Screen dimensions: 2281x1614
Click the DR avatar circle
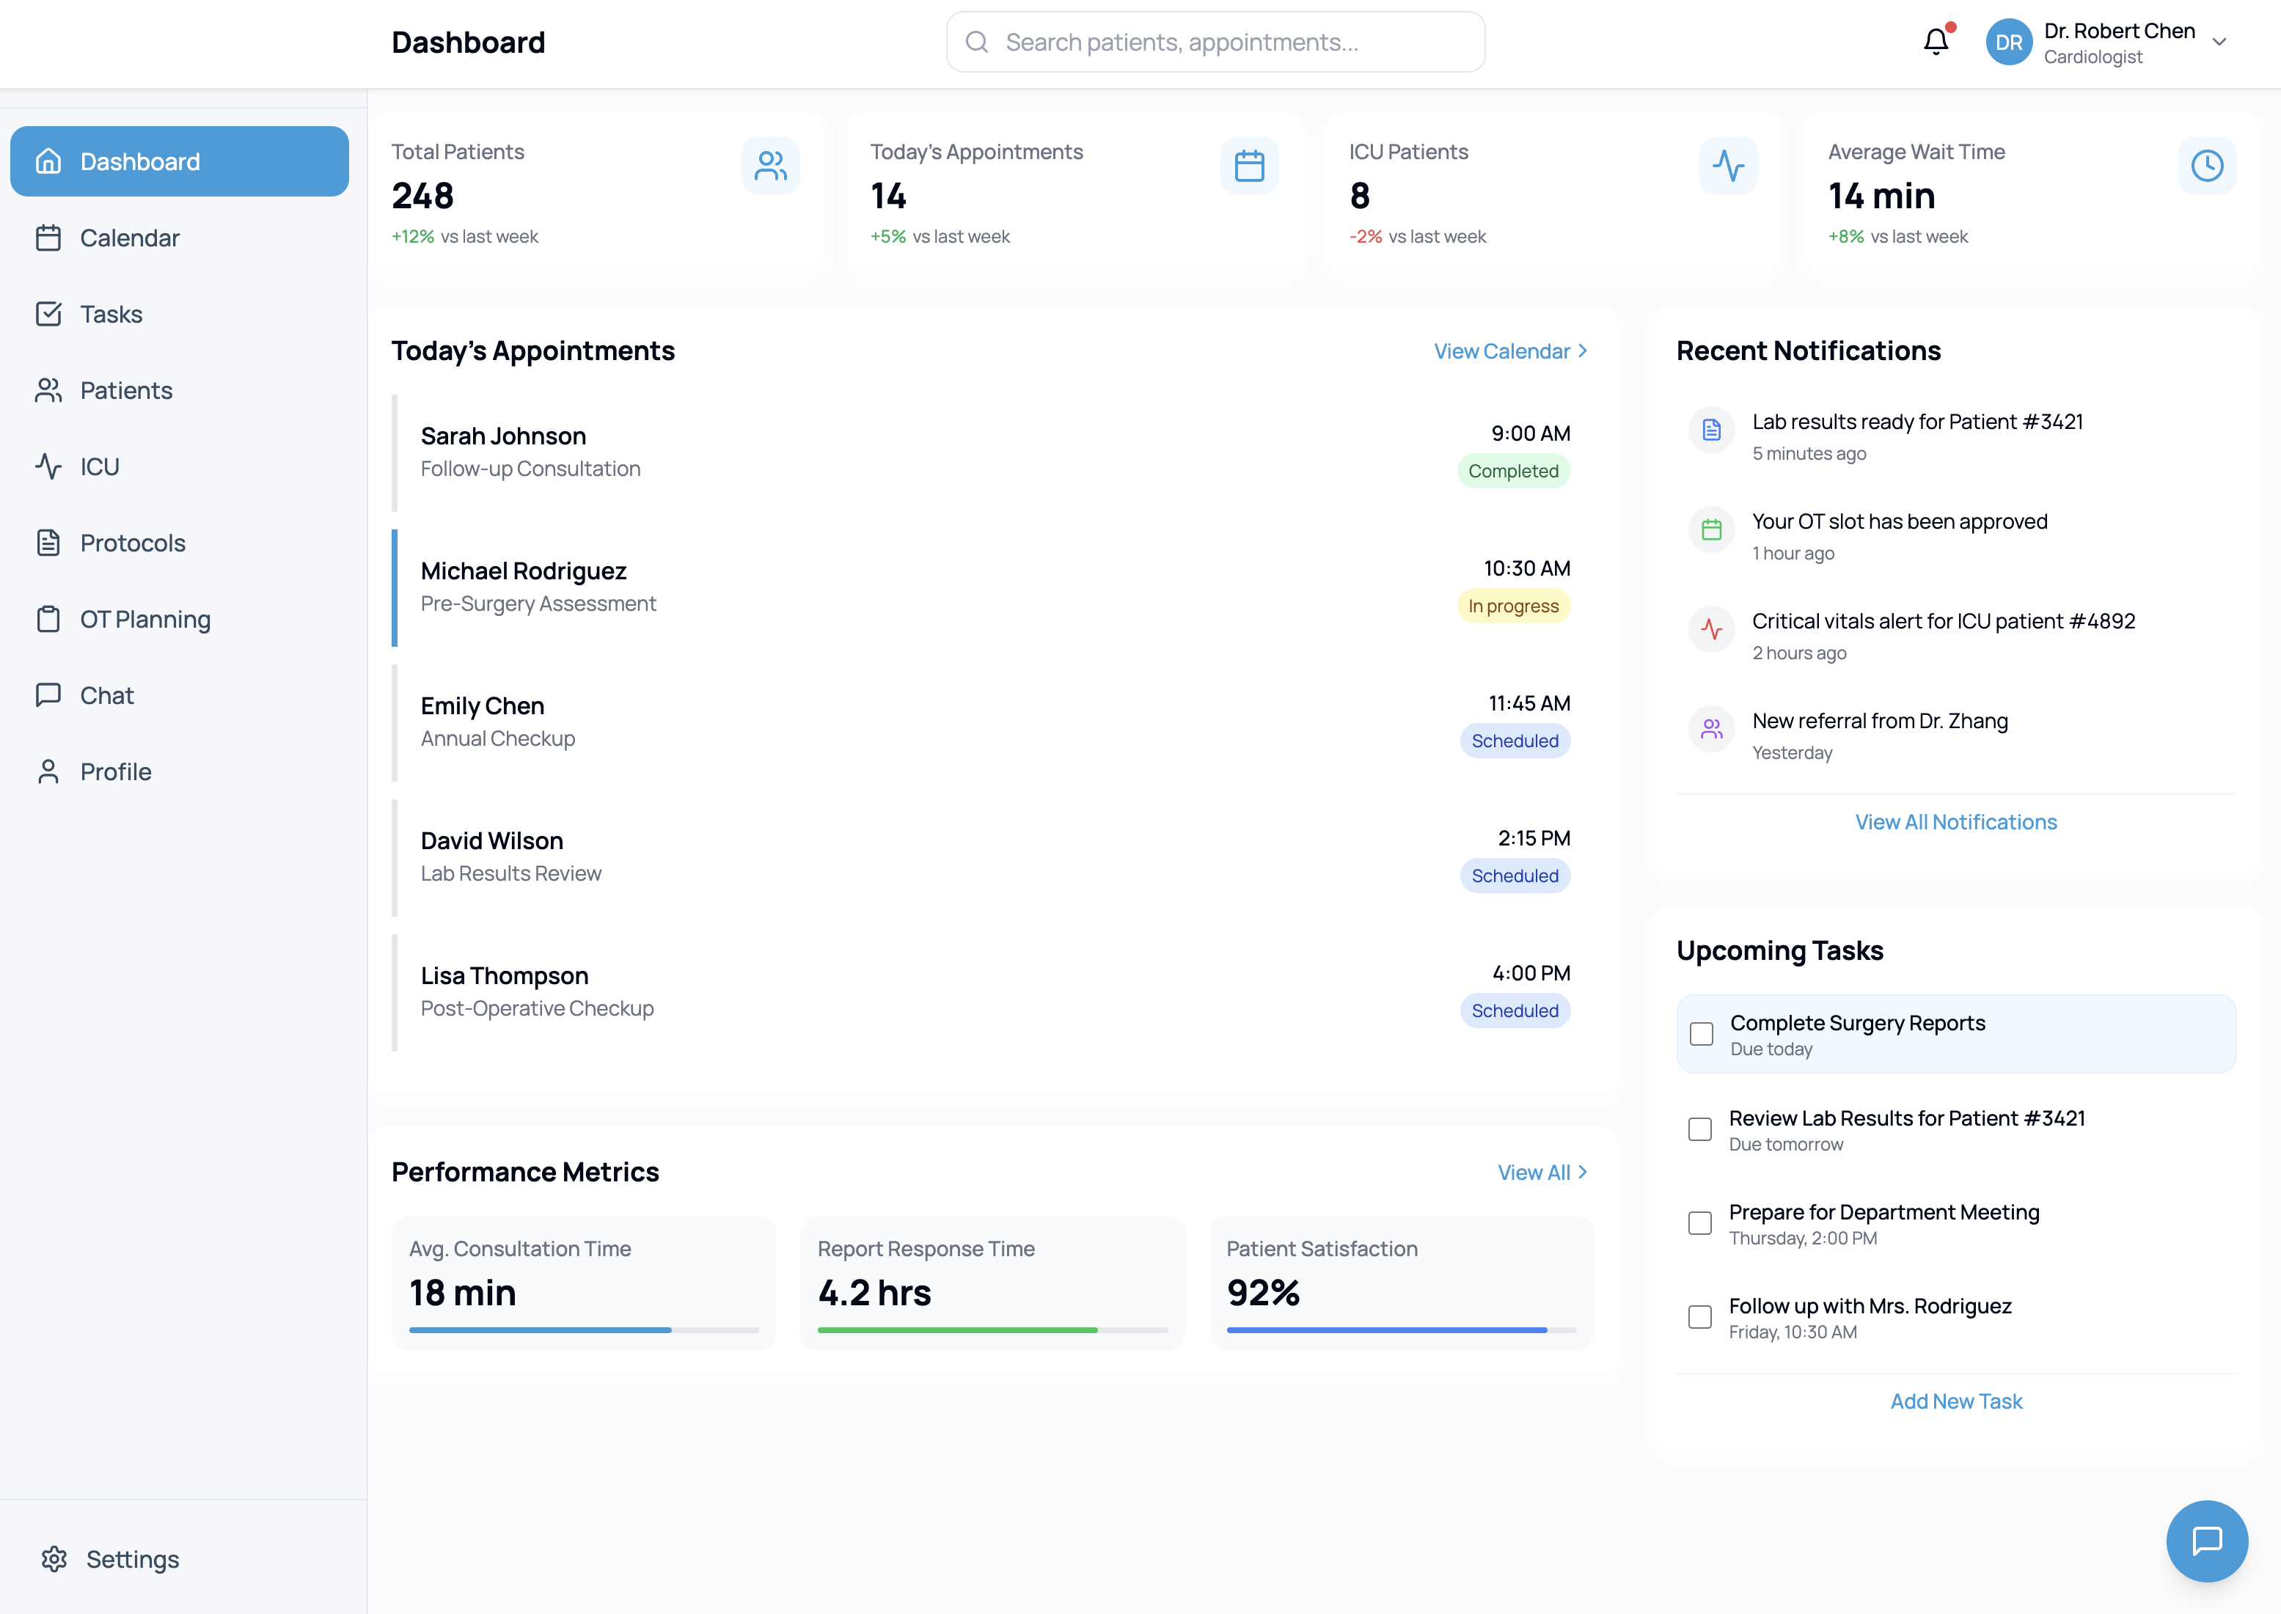pyautogui.click(x=2009, y=43)
